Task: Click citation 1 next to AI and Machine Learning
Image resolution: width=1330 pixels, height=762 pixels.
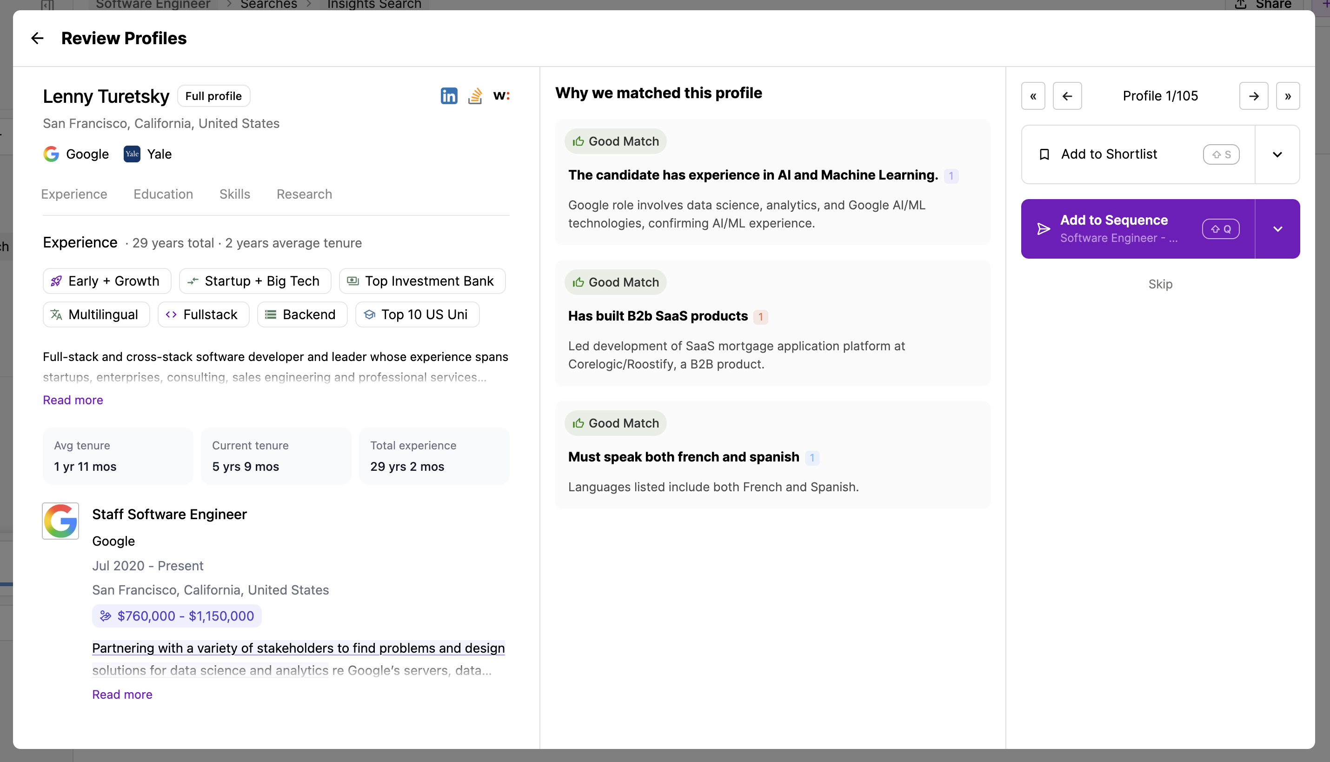Action: pos(951,176)
